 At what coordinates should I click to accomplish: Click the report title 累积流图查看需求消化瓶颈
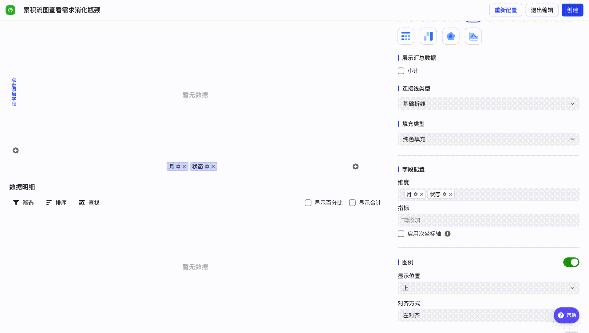tap(62, 10)
